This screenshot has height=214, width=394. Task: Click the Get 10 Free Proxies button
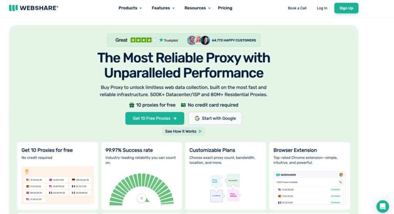(x=155, y=118)
